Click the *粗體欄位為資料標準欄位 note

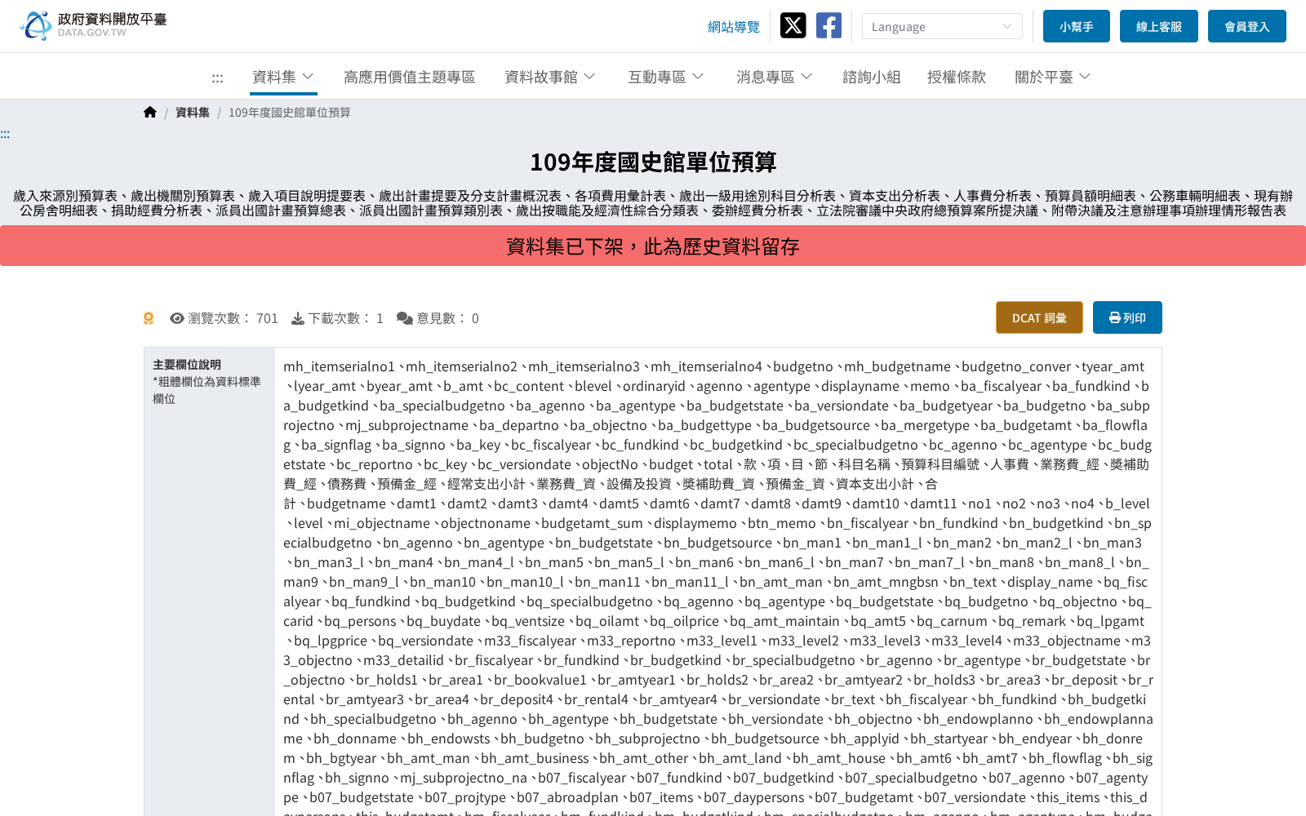[x=207, y=390]
